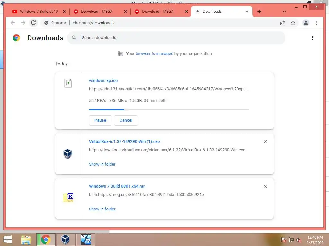Show Windows 7 Build 6801 rar in folder

pyautogui.click(x=102, y=209)
